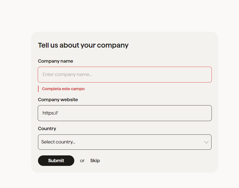Click the 'Company website' field label
The image size is (239, 188).
coord(58,100)
